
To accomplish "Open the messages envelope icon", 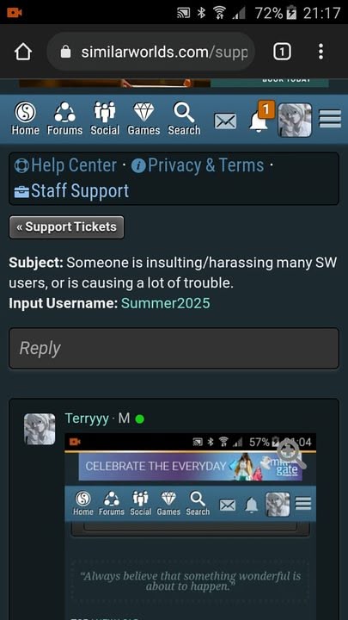I will 225,121.
